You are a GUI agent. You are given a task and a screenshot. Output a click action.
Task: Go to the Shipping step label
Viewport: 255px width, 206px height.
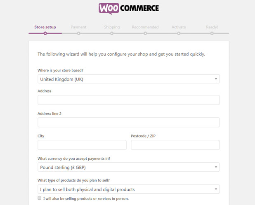coord(112,27)
